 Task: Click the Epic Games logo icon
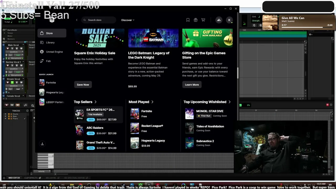point(52,20)
